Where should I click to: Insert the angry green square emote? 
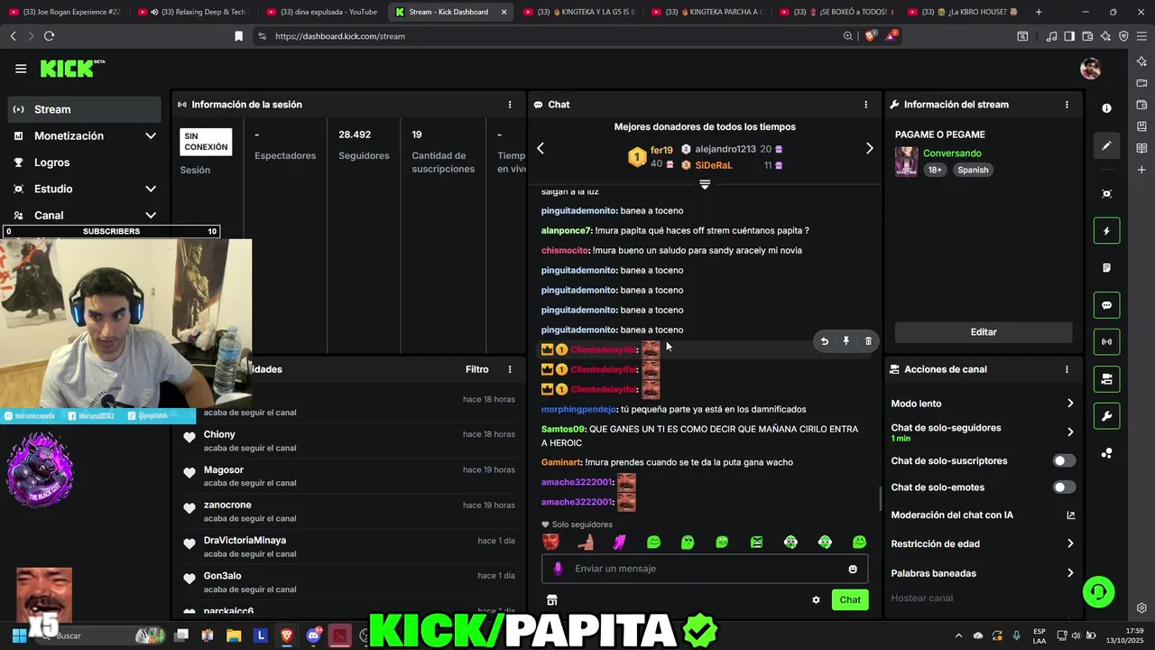(756, 542)
